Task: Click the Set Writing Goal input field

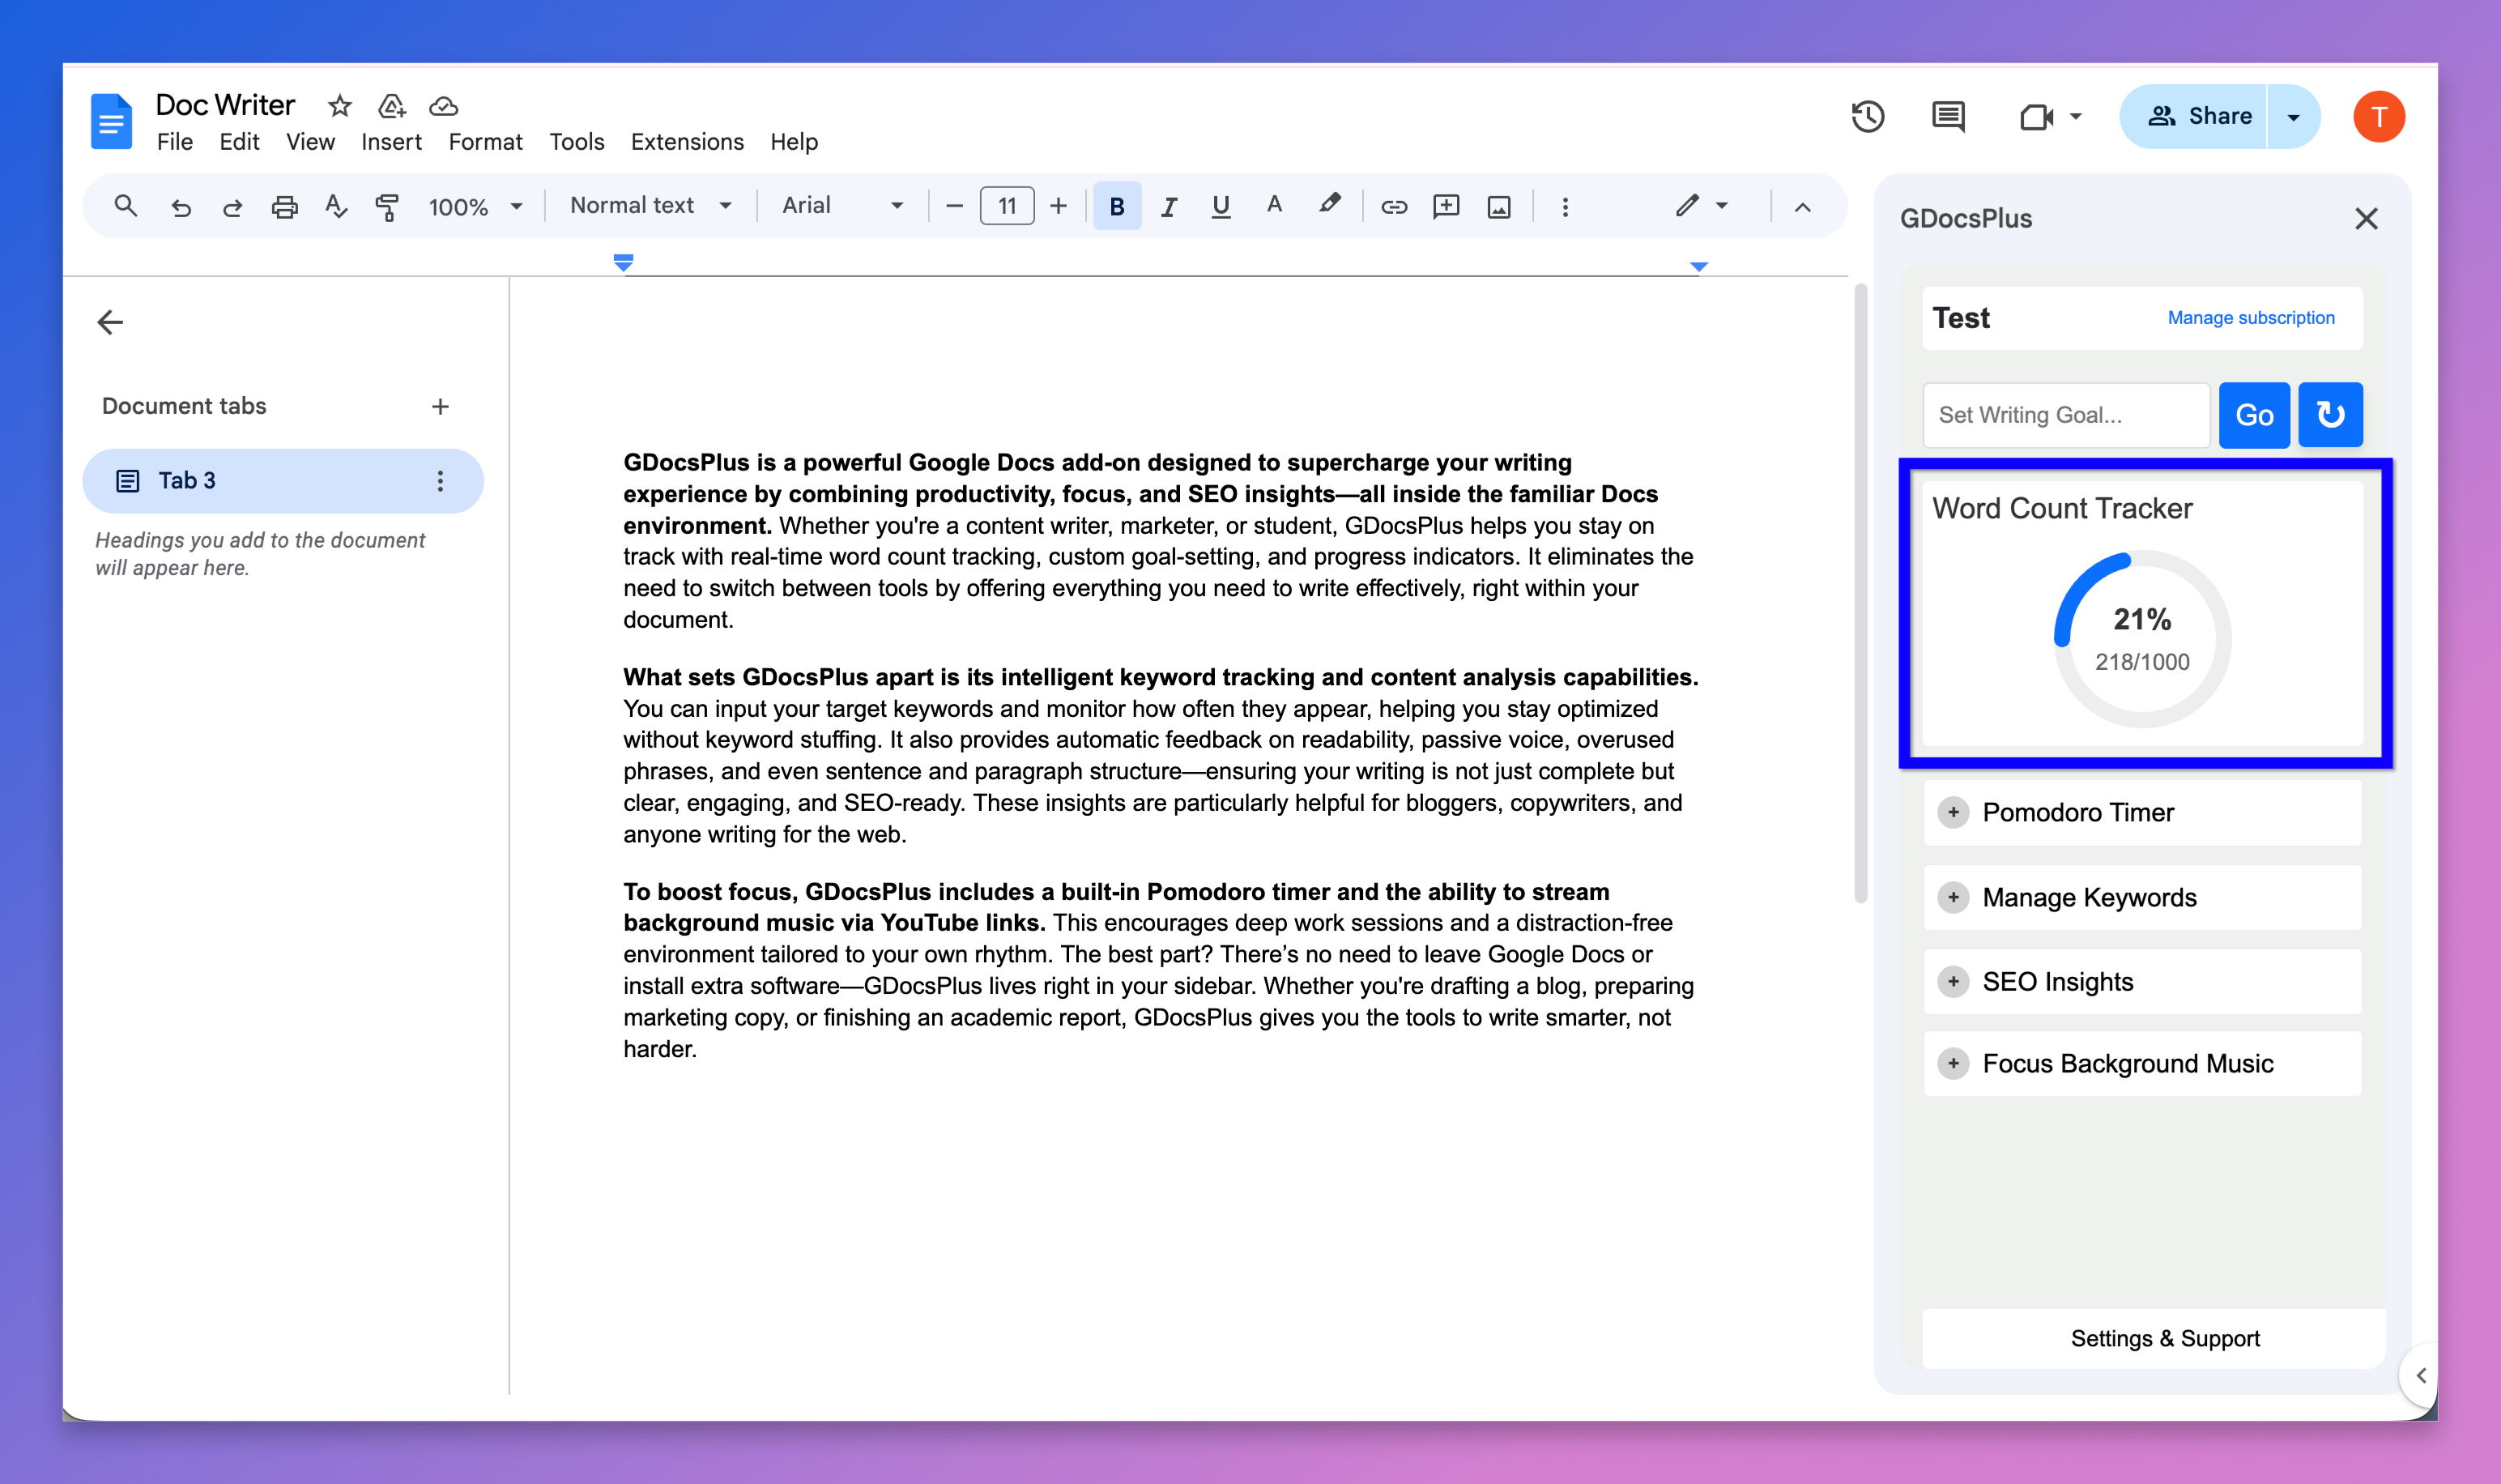Action: (x=2065, y=414)
